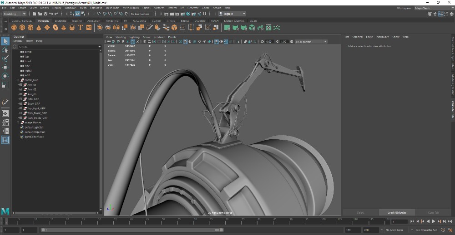Image resolution: width=455 pixels, height=235 pixels.
Task: Select Tech_Front_GRP in the Outliner
Action: (37, 113)
